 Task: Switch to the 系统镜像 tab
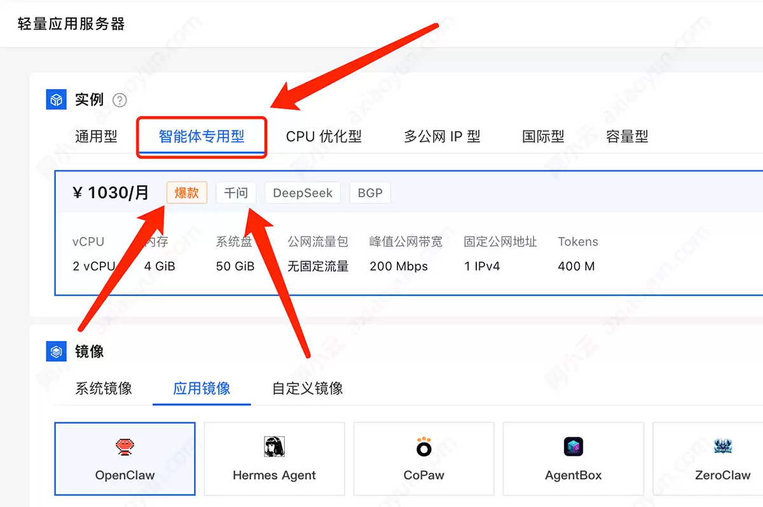point(104,388)
